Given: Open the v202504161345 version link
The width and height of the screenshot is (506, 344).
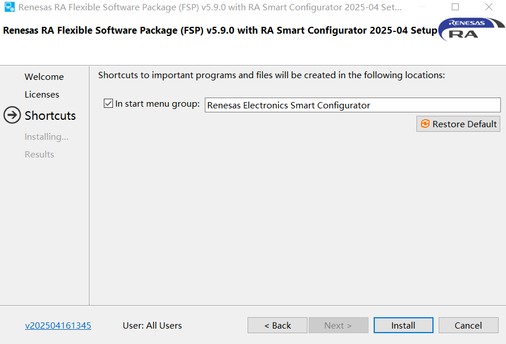Looking at the screenshot, I should (58, 326).
